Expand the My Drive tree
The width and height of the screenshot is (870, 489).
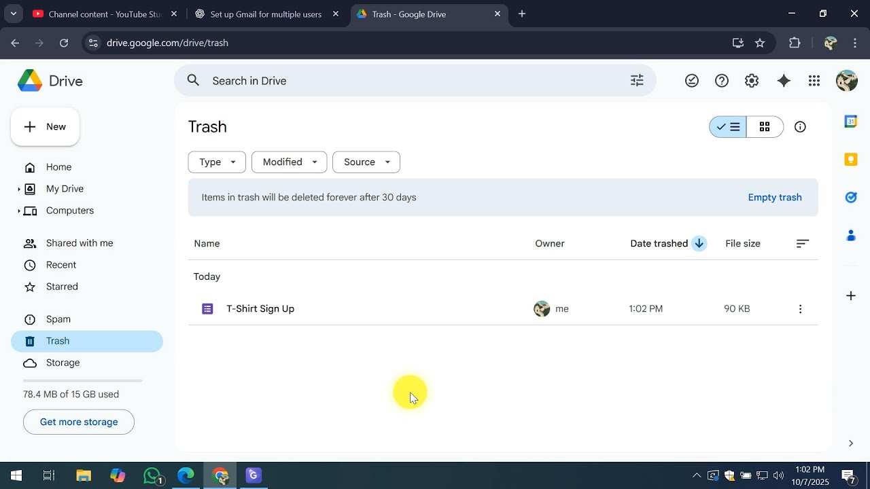pyautogui.click(x=19, y=189)
